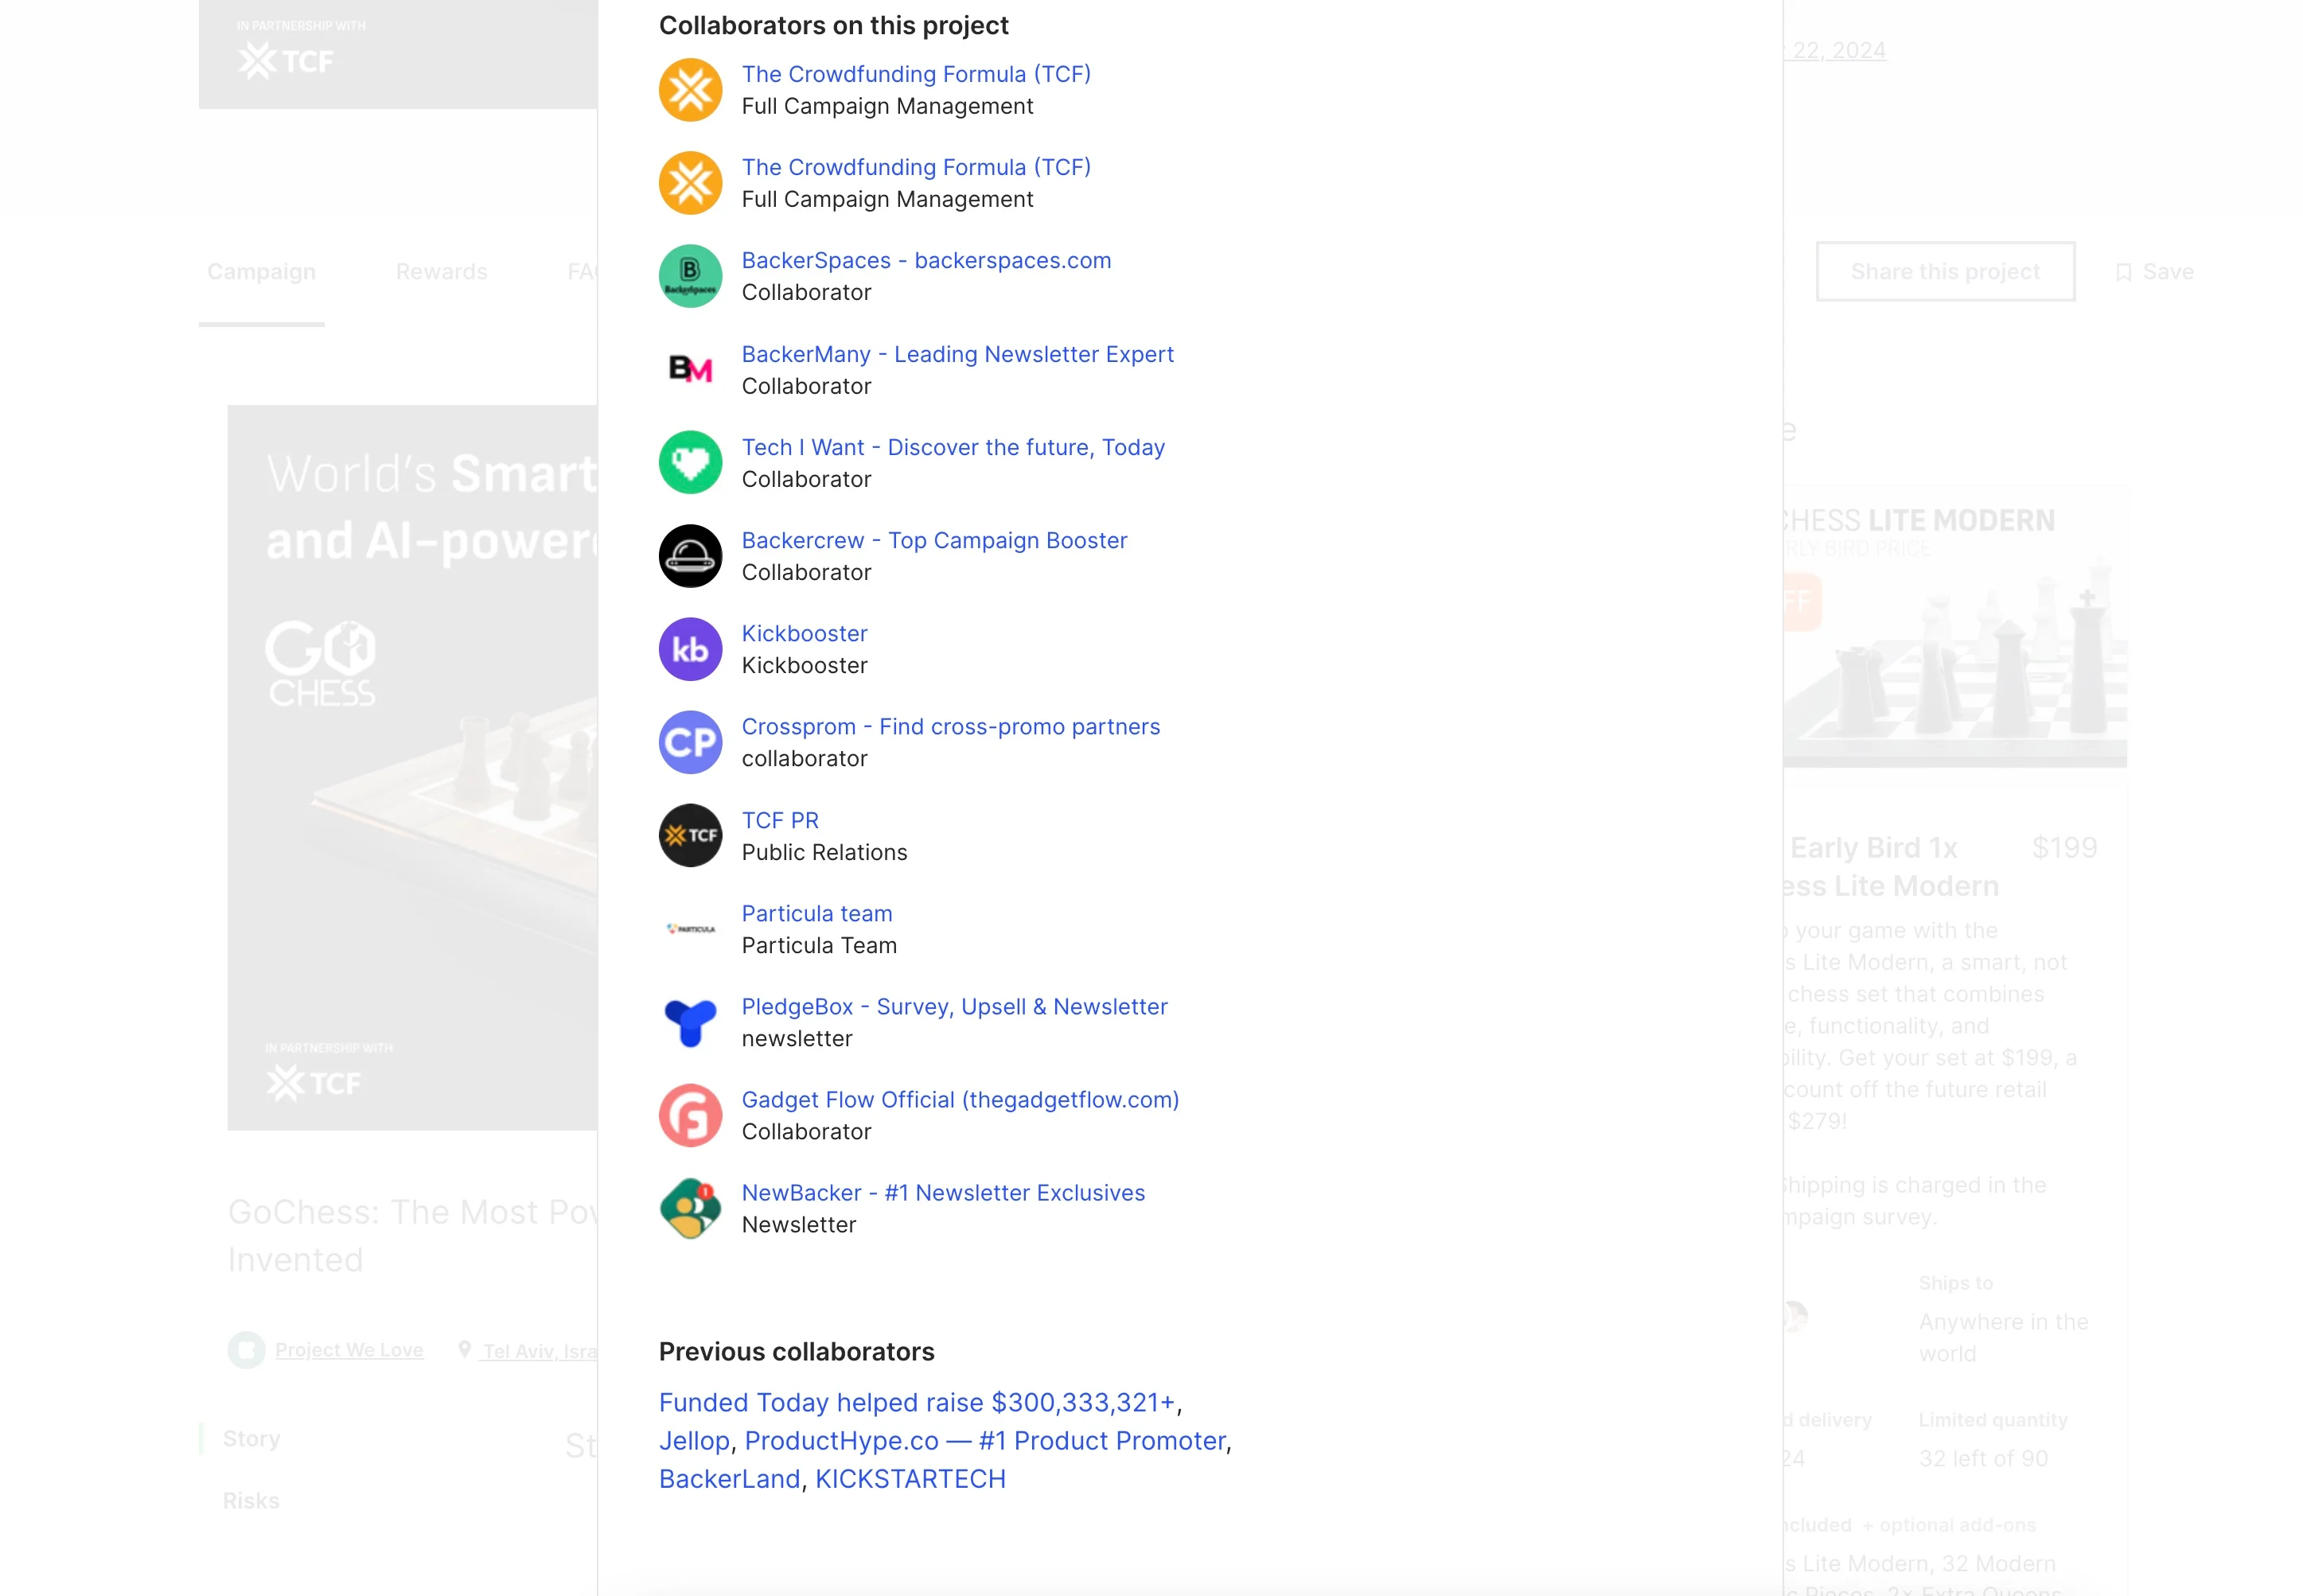Viewport: 2303px width, 1596px height.
Task: Open PledgeBox - Survey, Upsell & Newsletter link
Action: 954,1006
